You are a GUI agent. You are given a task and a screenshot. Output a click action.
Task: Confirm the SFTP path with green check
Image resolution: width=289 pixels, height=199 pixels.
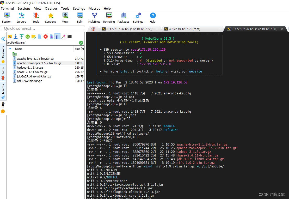pyautogui.click(x=81, y=43)
